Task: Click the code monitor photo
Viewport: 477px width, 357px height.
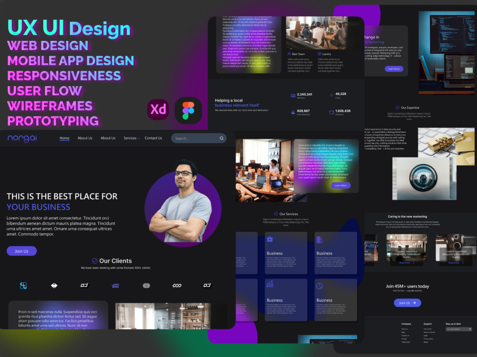Action: (446, 53)
